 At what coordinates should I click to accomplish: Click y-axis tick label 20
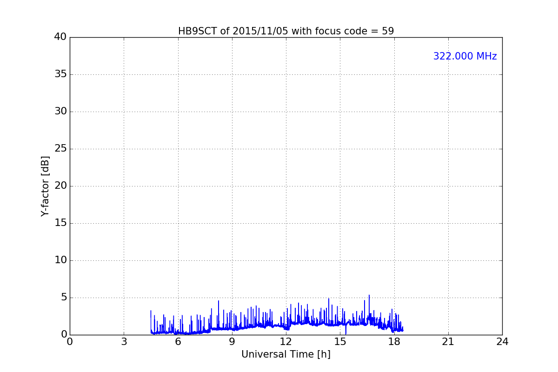coord(60,186)
